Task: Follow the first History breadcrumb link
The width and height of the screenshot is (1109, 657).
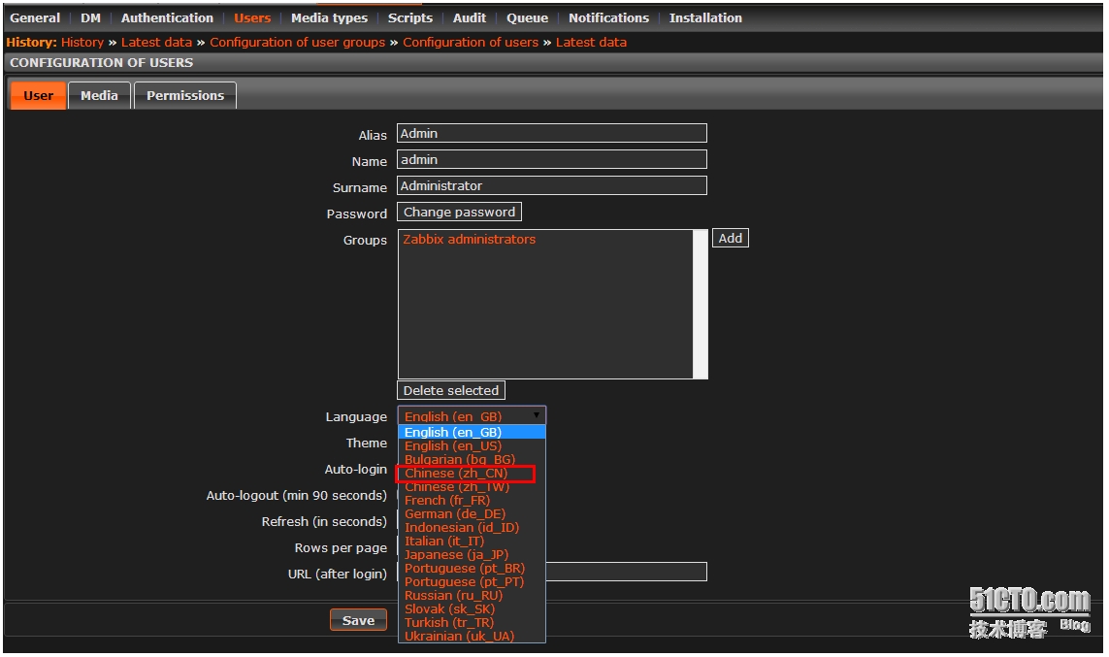Action: coord(82,43)
